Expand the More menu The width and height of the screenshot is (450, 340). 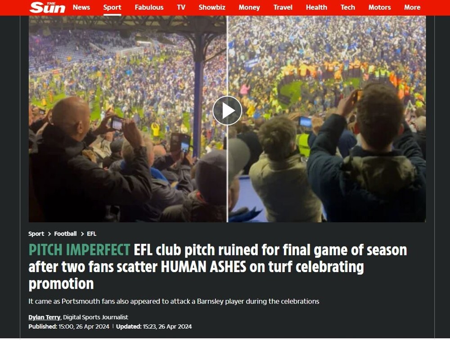[x=412, y=8]
